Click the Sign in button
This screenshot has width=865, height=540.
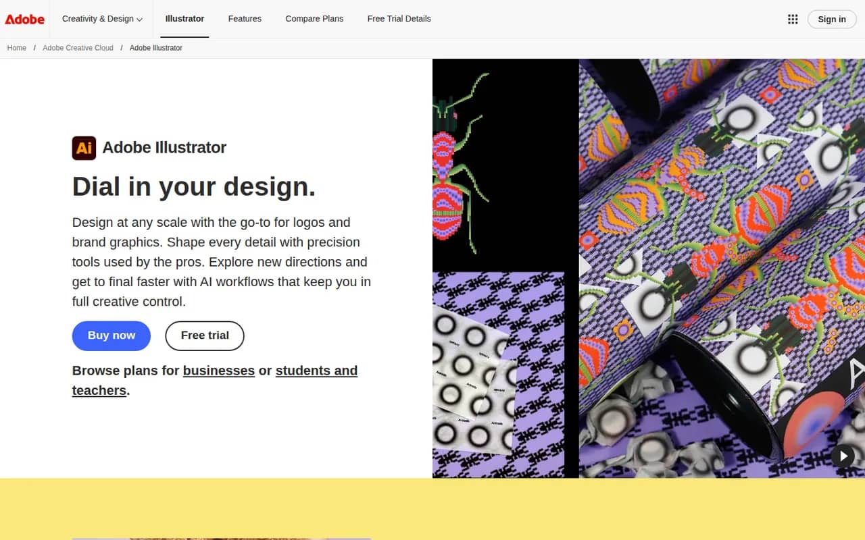831,19
